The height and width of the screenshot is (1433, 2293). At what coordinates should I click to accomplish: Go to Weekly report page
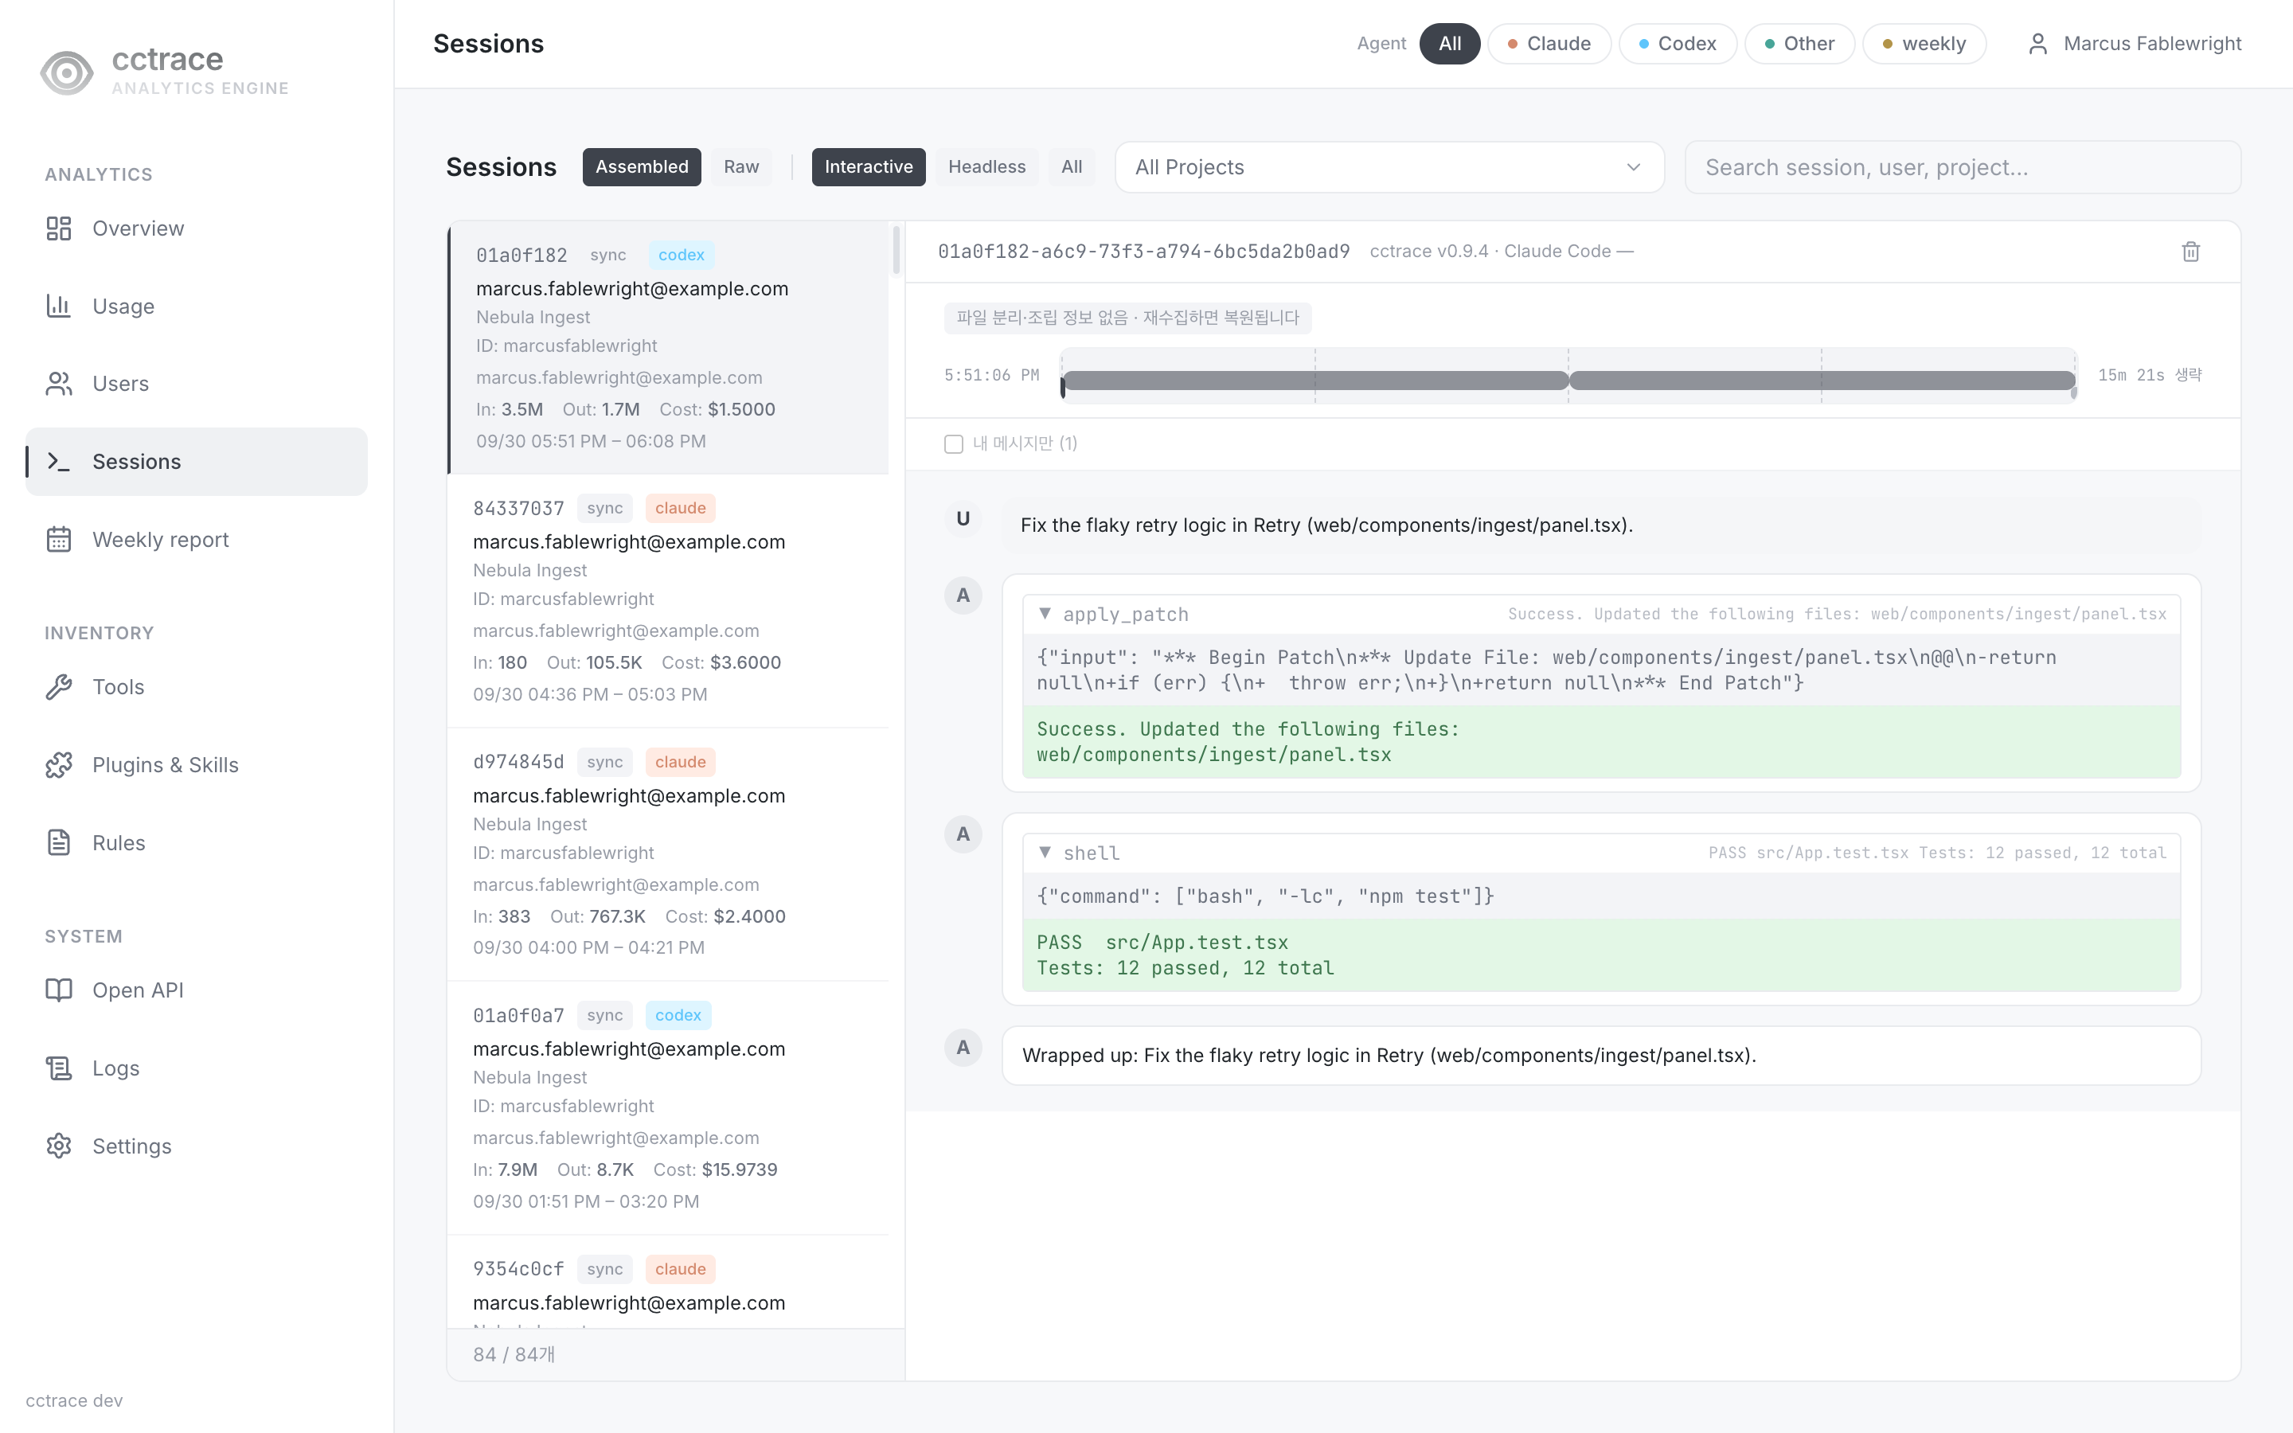click(x=196, y=539)
